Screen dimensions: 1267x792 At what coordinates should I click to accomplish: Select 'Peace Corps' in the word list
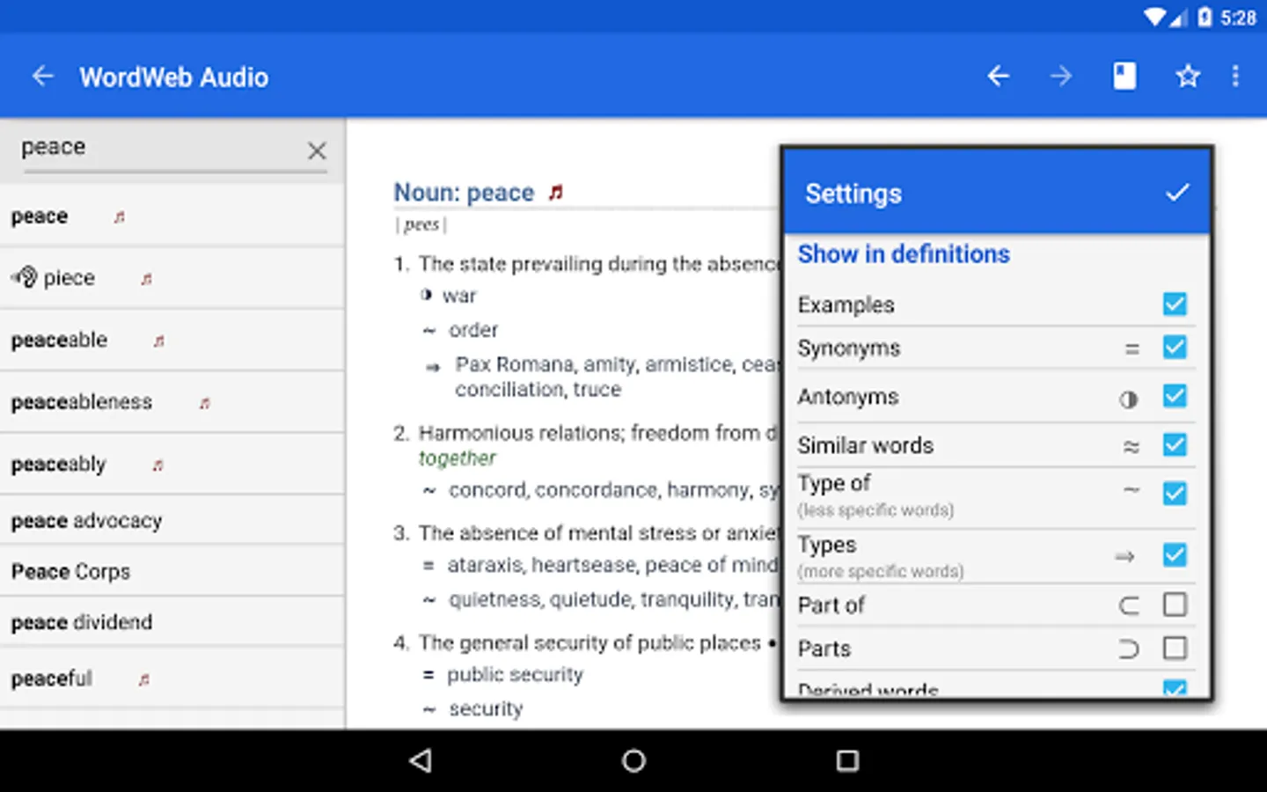[172, 571]
